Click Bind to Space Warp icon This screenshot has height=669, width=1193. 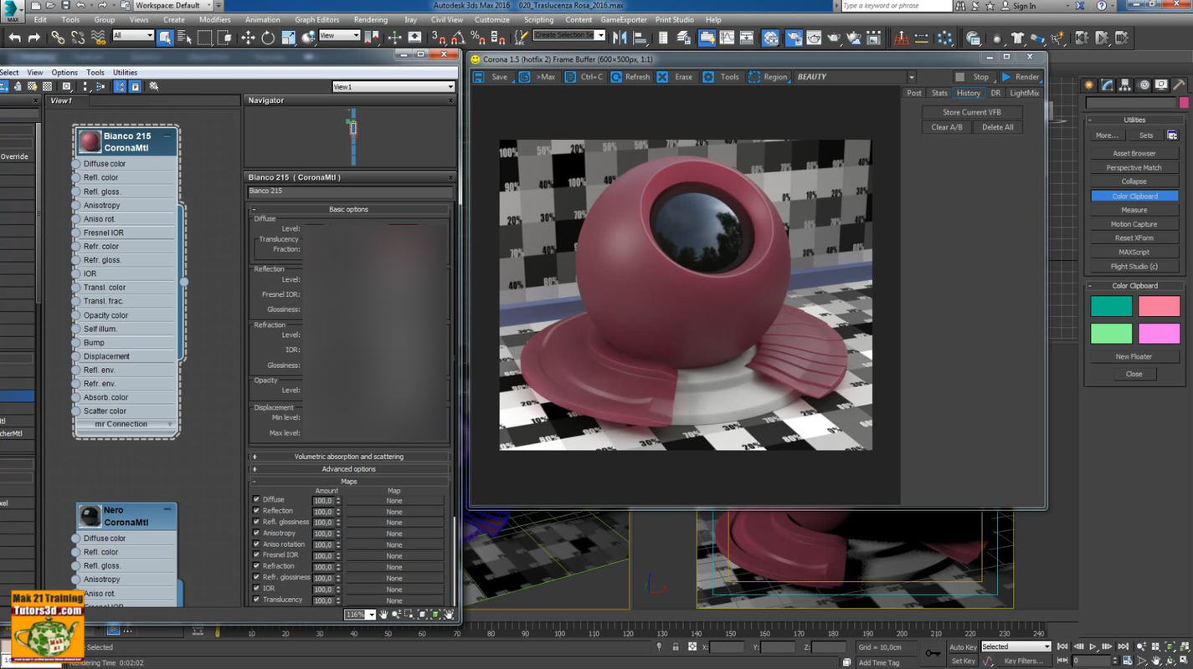tap(98, 38)
